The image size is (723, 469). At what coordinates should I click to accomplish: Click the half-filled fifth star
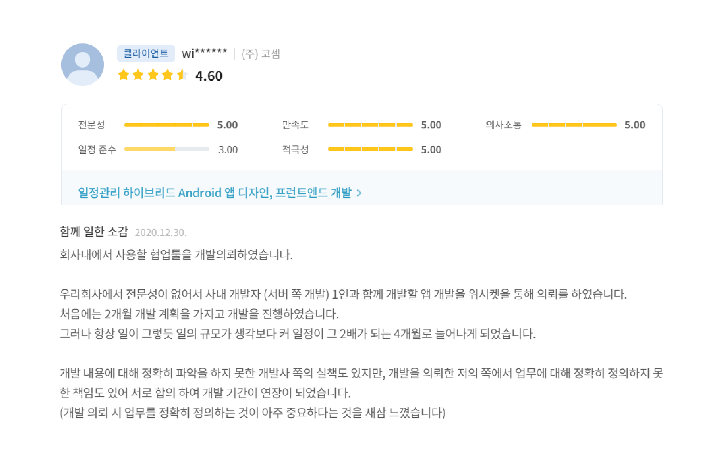[x=182, y=75]
